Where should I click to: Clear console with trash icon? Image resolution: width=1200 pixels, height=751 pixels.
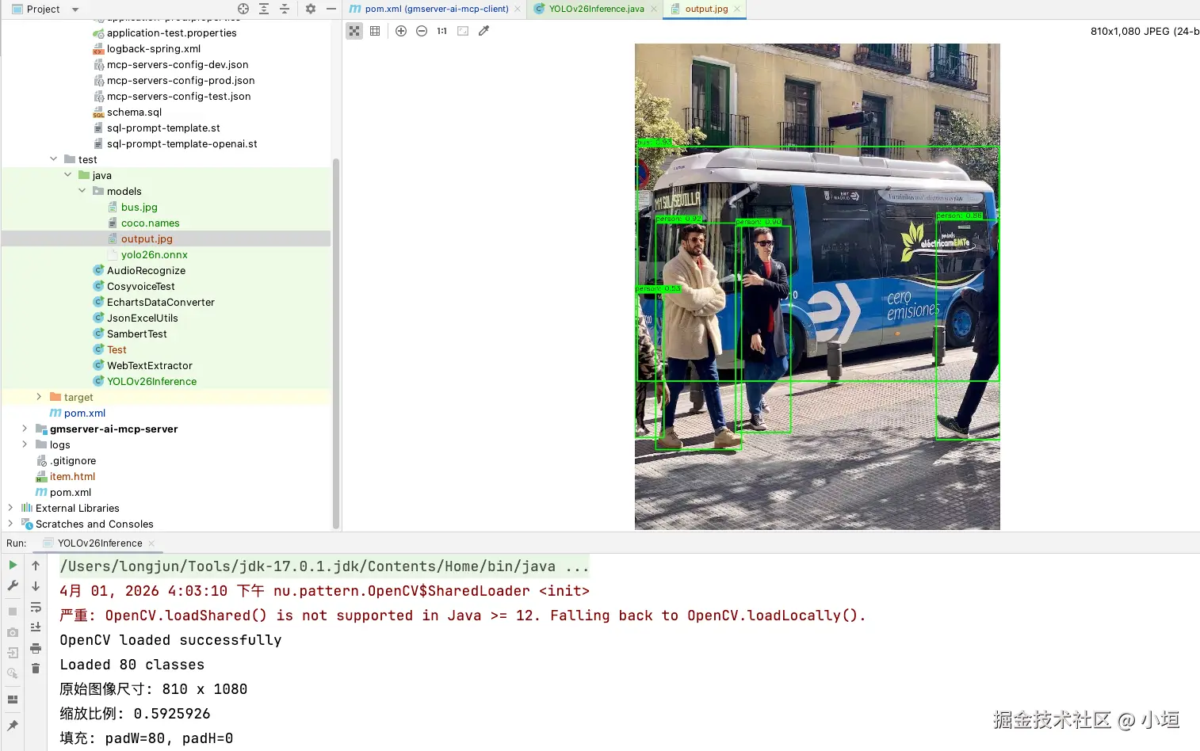36,669
